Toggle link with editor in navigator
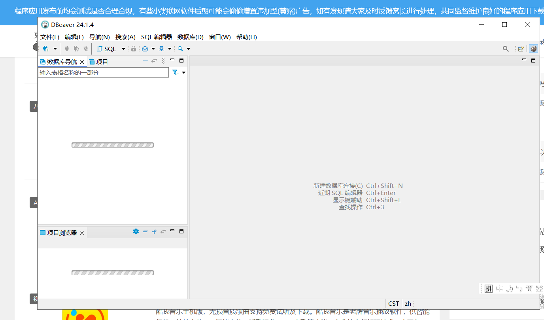The width and height of the screenshot is (544, 320). pyautogui.click(x=154, y=61)
